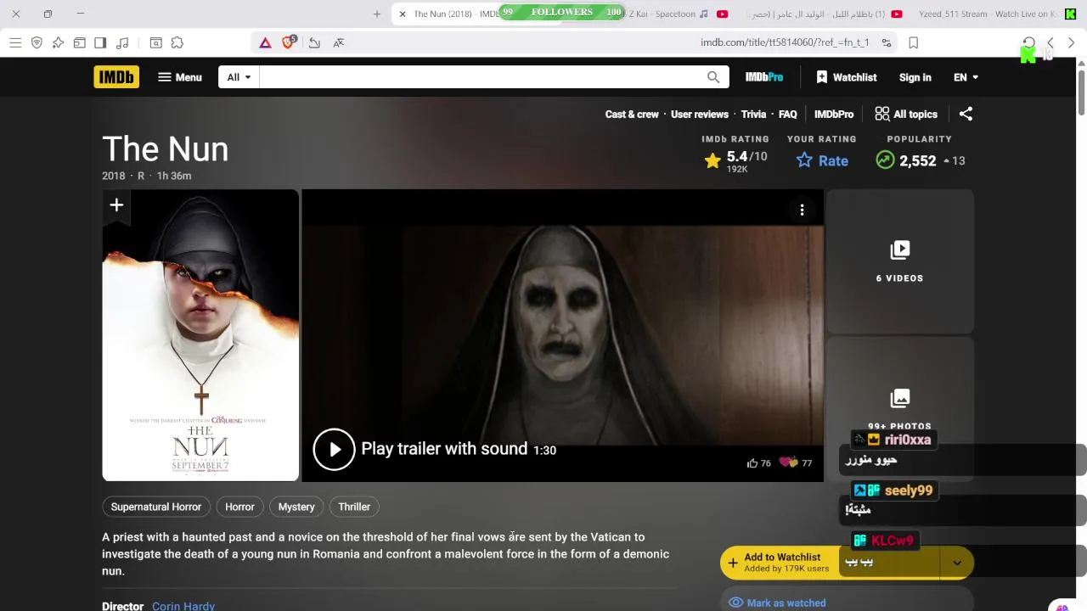Close The Nun tab with its X
The height and width of the screenshot is (611, 1087).
pos(403,14)
